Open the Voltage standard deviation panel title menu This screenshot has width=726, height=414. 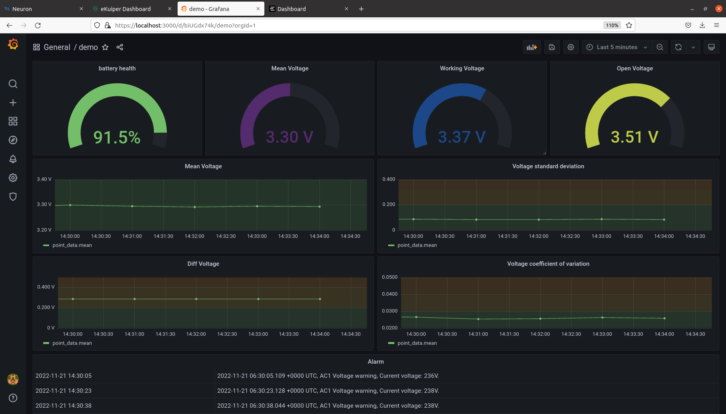pos(548,166)
